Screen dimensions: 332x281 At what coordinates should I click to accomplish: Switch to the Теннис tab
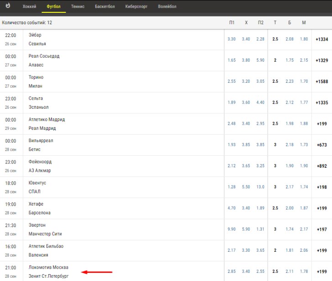pos(78,6)
